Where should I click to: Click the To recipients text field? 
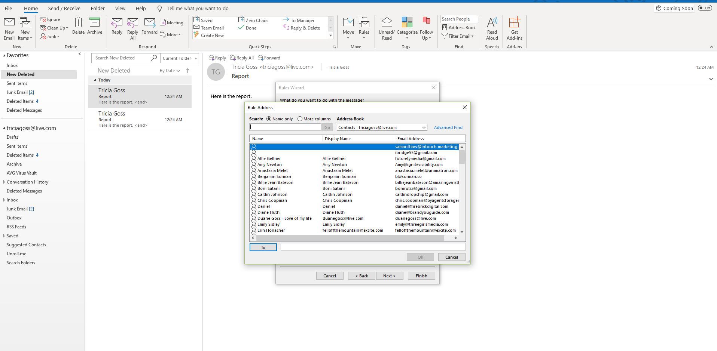pyautogui.click(x=373, y=247)
